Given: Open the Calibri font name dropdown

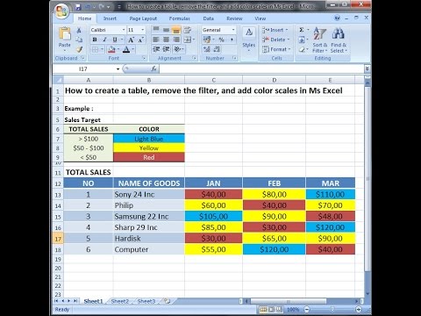Looking at the screenshot, I should point(124,30).
